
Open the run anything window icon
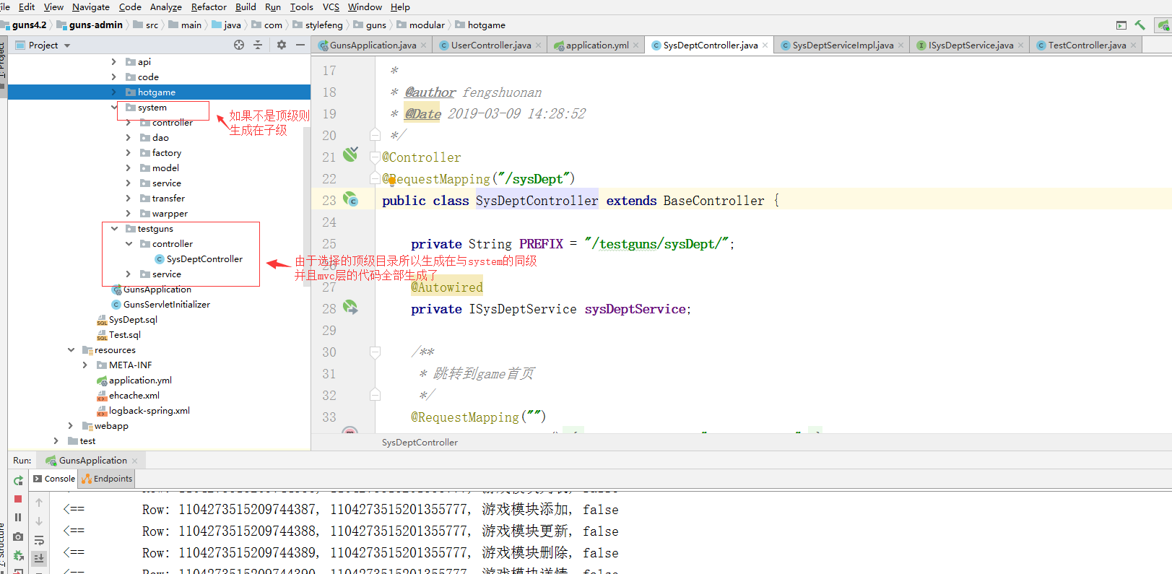[x=1121, y=25]
